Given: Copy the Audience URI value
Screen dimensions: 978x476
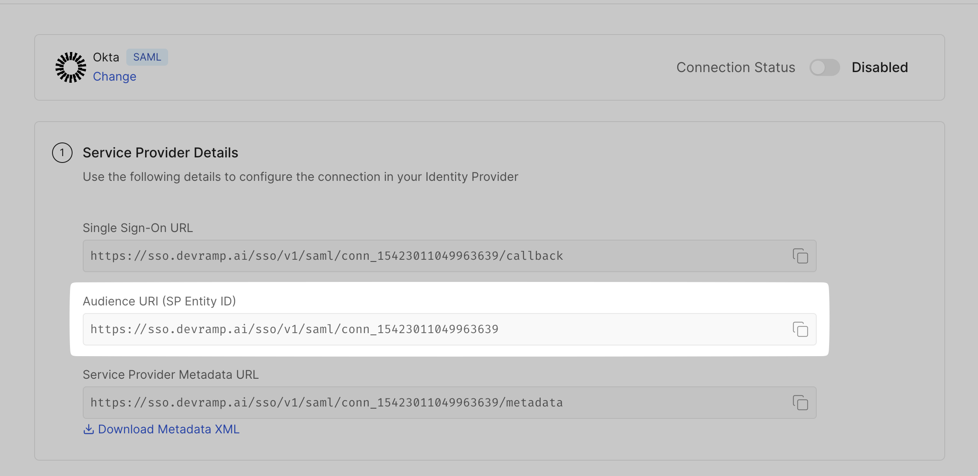Looking at the screenshot, I should 800,329.
